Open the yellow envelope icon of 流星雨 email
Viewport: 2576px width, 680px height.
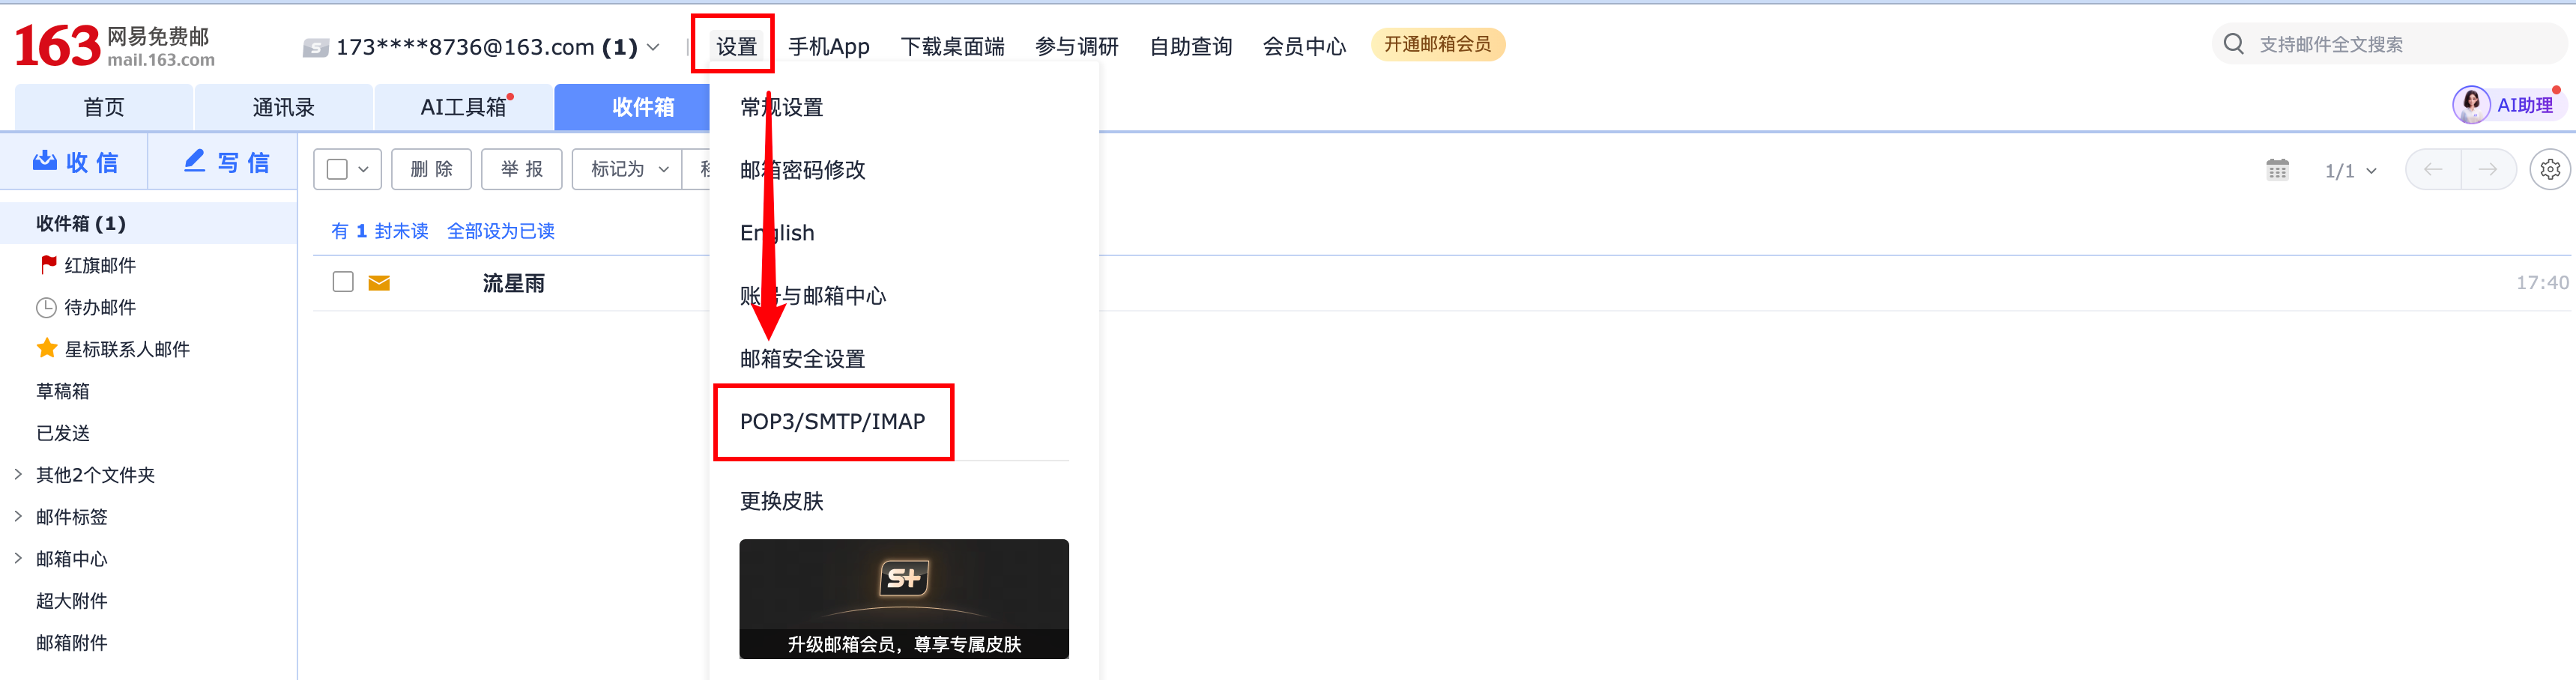378,283
